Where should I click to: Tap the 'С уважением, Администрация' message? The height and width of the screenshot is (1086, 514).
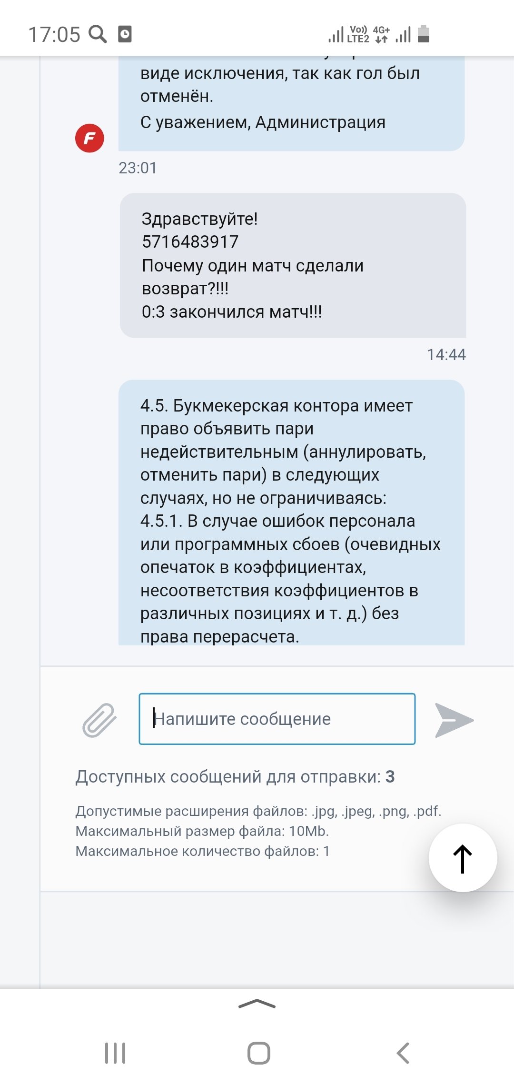pyautogui.click(x=263, y=122)
